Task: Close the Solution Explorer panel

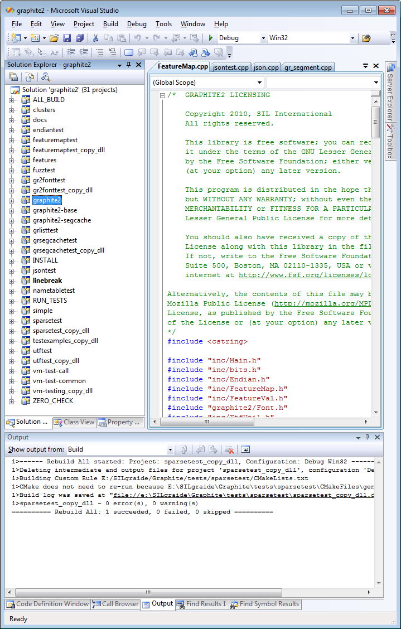Action: pos(138,65)
